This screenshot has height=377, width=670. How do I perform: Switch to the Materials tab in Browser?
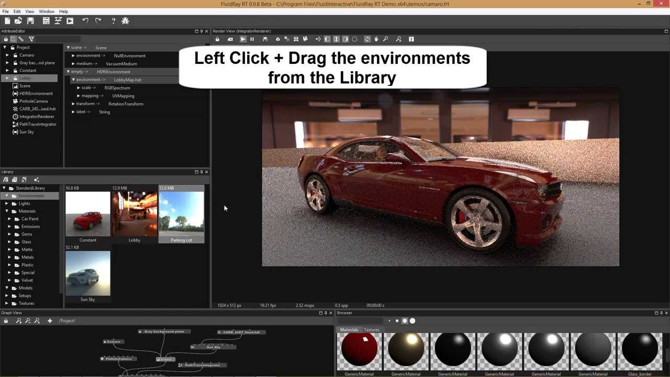[x=349, y=330]
